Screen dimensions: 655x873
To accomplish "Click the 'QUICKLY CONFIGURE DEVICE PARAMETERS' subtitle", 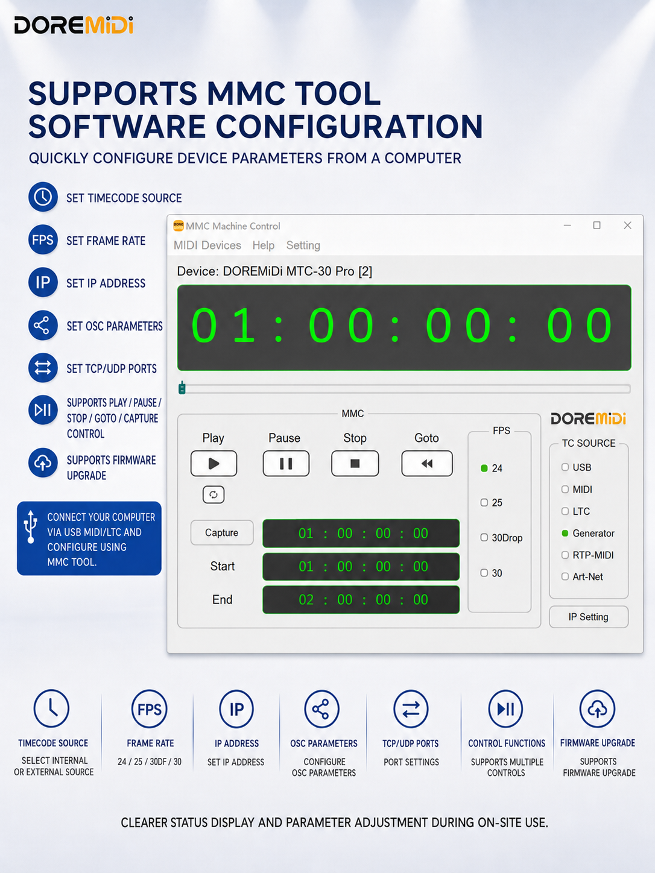I will pos(245,159).
